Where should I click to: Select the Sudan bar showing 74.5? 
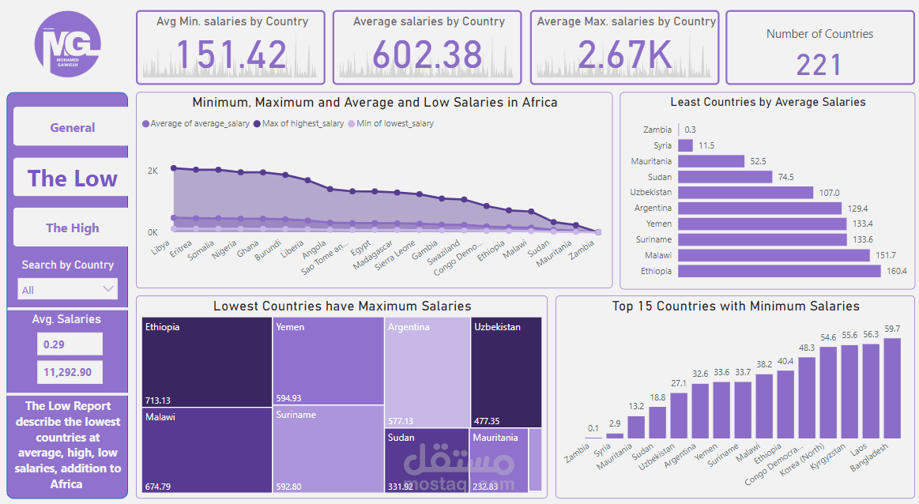coord(725,177)
